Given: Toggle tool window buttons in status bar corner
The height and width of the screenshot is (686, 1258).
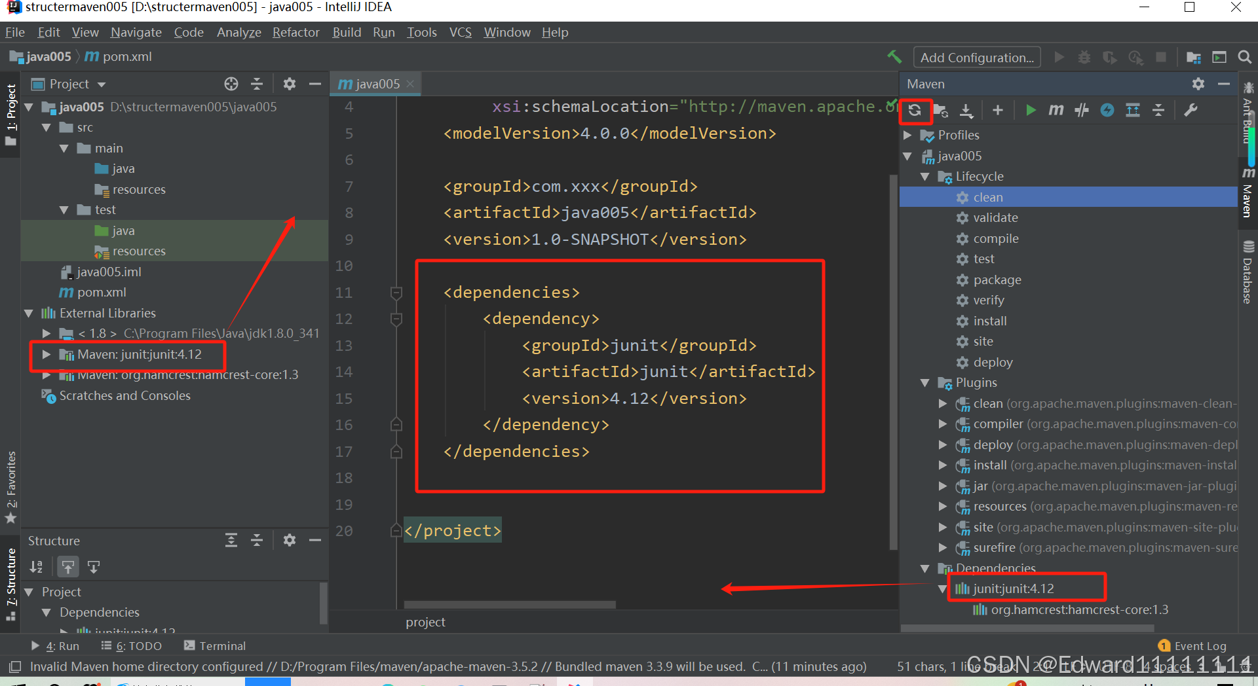Looking at the screenshot, I should tap(14, 666).
